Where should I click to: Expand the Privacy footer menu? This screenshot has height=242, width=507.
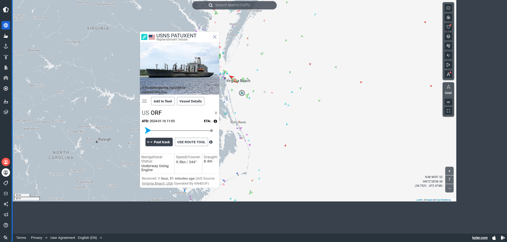(x=39, y=238)
